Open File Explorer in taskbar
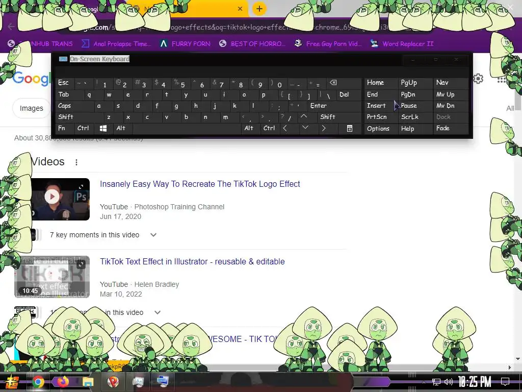This screenshot has height=392, width=522. (x=88, y=382)
